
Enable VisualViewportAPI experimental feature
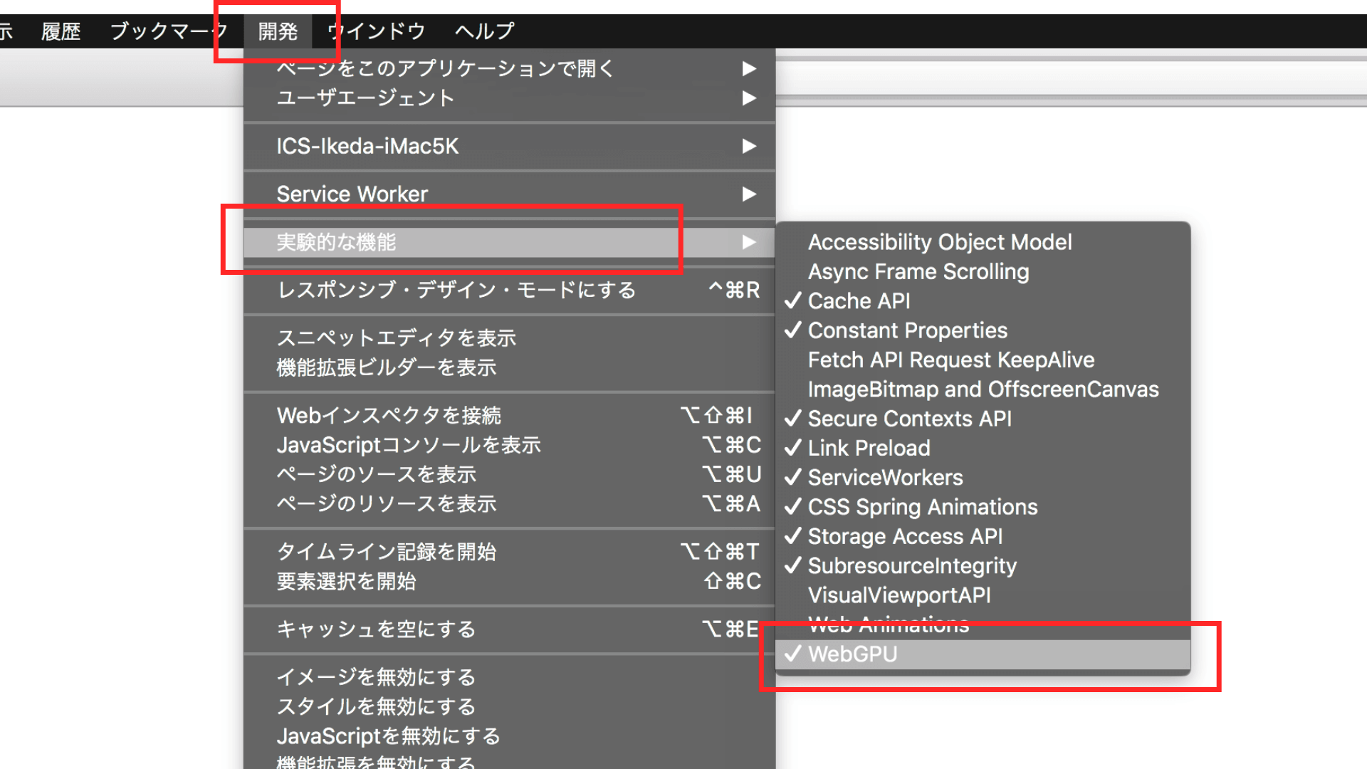899,595
